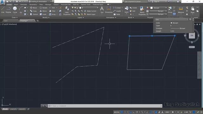This screenshot has width=203, height=114.
Task: Click the ByLayer color swatch in quick properties
Action: point(171,23)
